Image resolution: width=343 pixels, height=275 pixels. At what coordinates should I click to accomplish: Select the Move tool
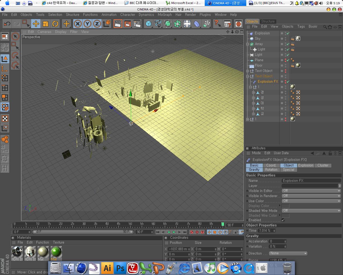coord(36,24)
